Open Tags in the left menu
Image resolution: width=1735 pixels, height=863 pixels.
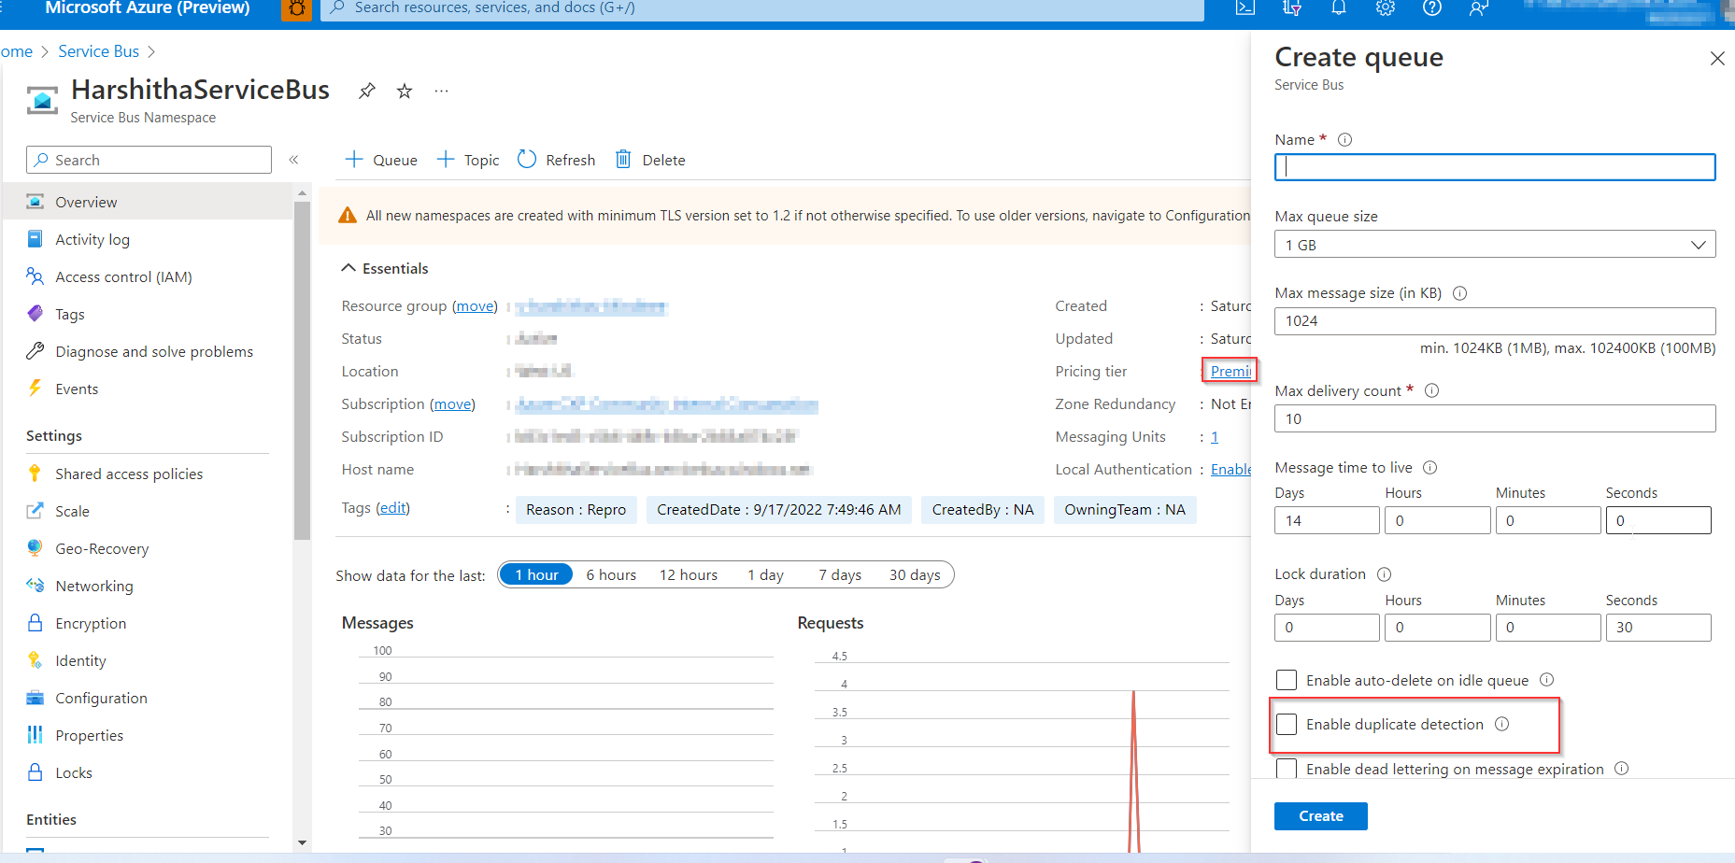[148, 314]
